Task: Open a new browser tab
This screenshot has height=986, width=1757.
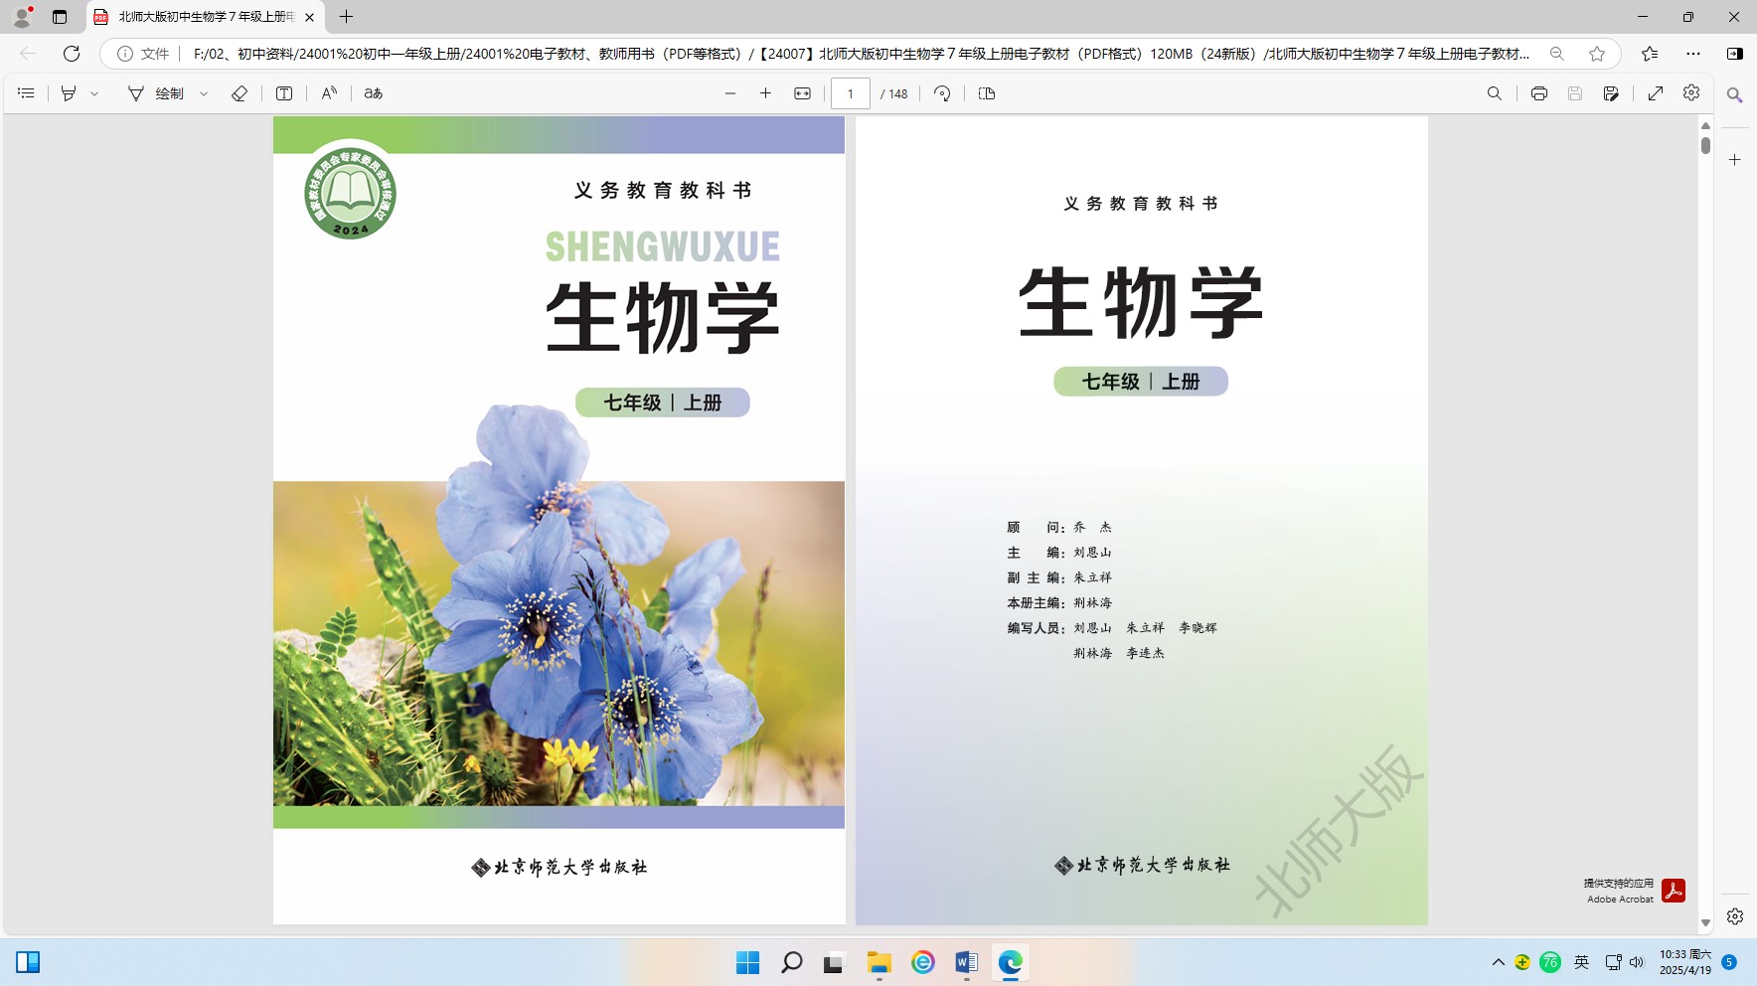Action: click(346, 17)
